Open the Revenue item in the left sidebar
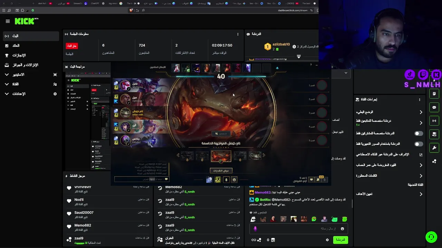This screenshot has width=442, height=248. coord(31,45)
